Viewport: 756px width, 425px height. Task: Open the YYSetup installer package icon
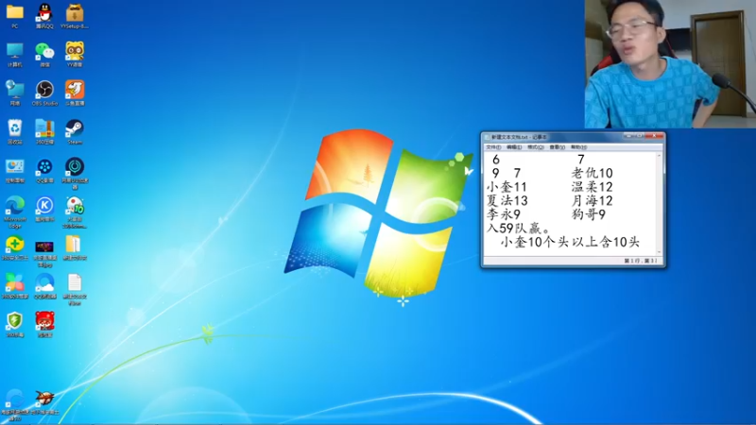(75, 12)
